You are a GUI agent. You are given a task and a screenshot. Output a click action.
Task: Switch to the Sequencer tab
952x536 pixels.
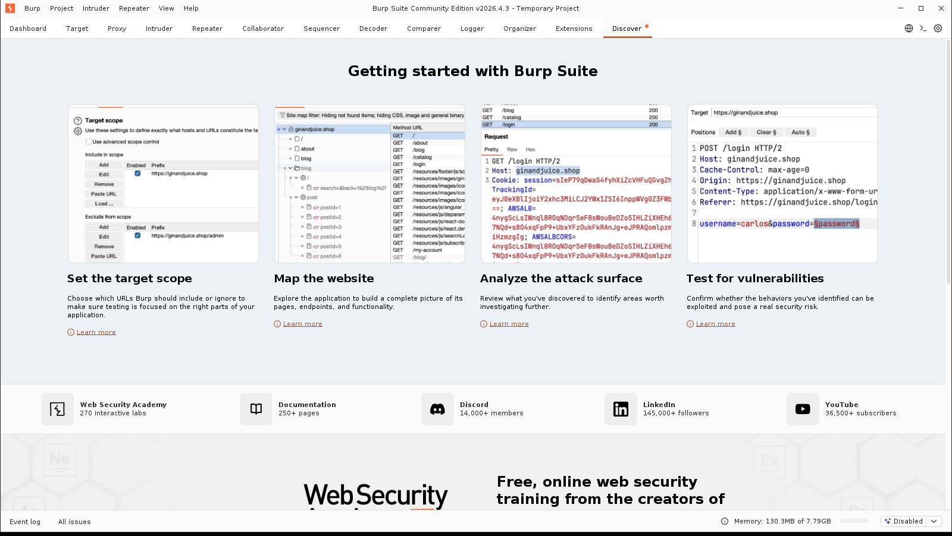(x=321, y=29)
